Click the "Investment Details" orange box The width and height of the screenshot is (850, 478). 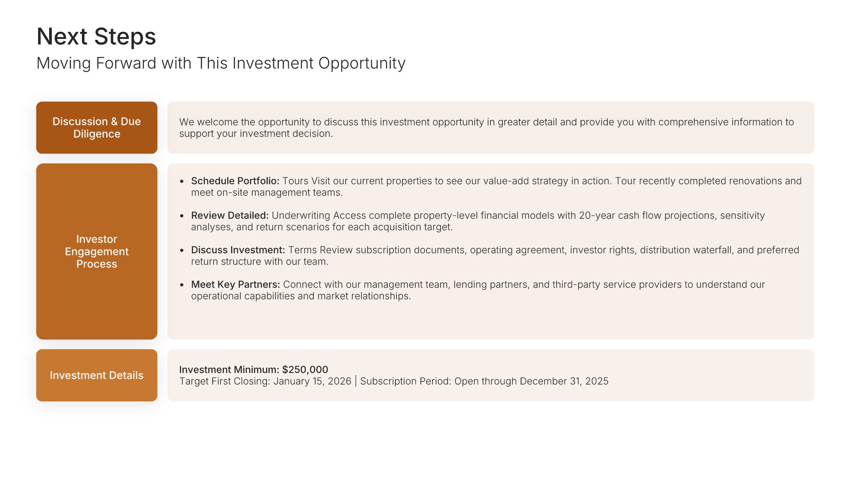coord(97,375)
